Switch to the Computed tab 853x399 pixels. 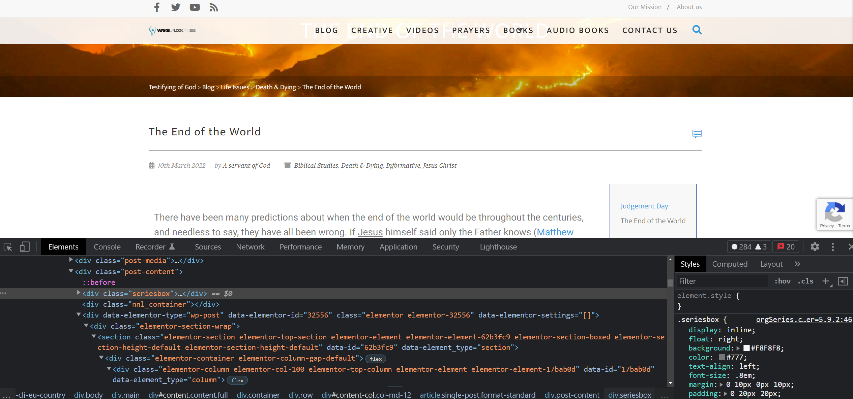point(730,264)
